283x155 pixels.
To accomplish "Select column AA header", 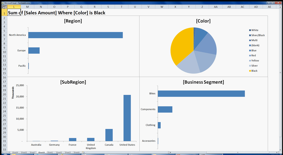I will click(x=216, y=7).
